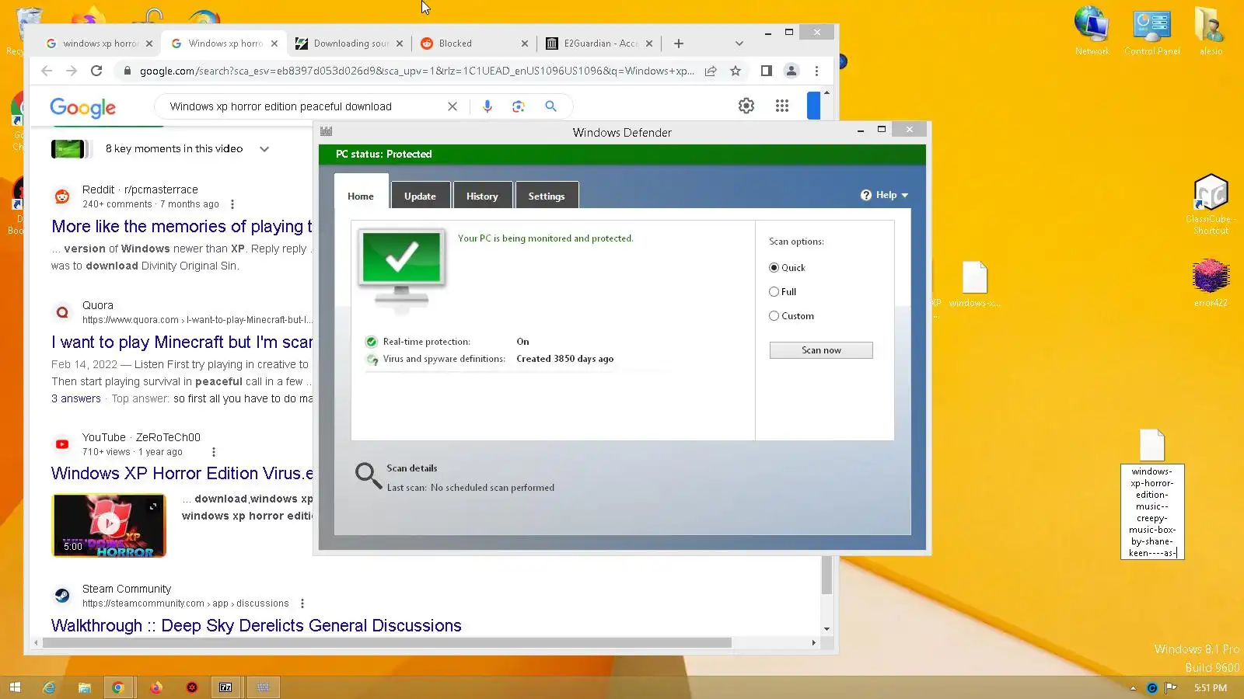Screen dimensions: 1244x699
Task: Open Chrome tab search dropdown
Action: [x=739, y=43]
